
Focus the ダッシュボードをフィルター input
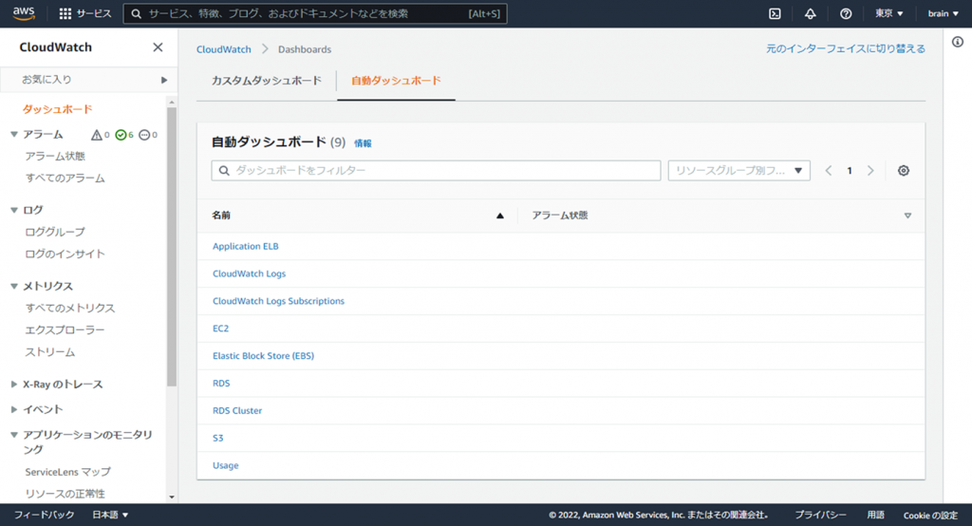[436, 171]
